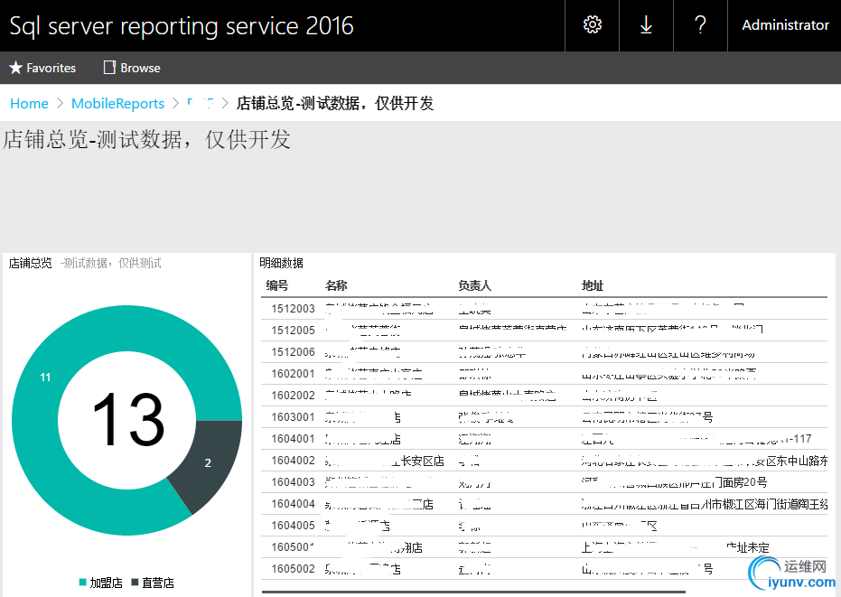Select row 1512006
This screenshot has width=841, height=597.
point(544,352)
